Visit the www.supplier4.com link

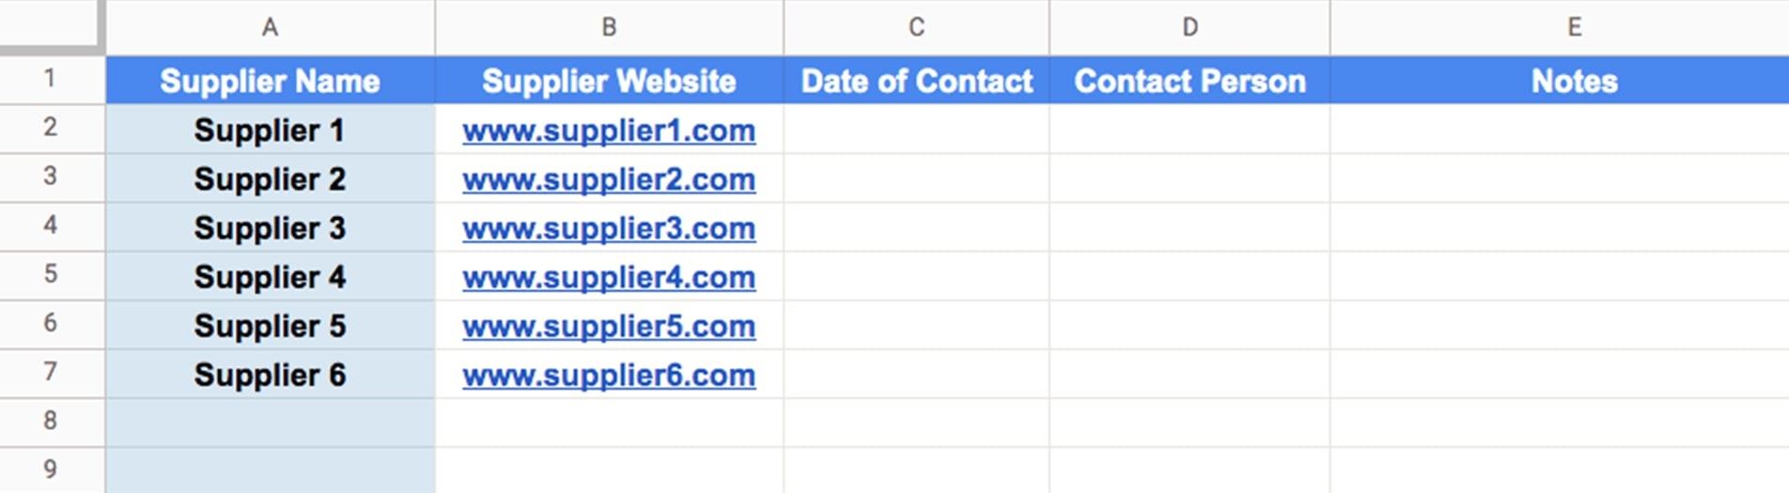(609, 277)
